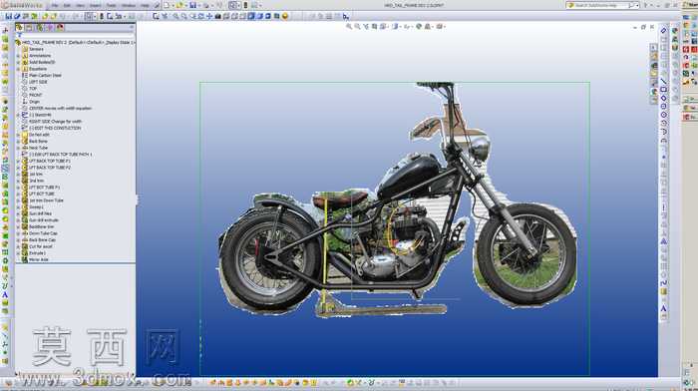The width and height of the screenshot is (698, 391).
Task: Expand the Annotations folder
Action: [x=18, y=56]
